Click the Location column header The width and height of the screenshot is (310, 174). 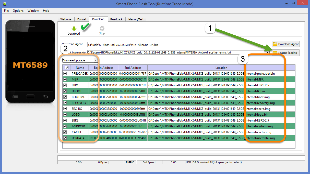pyautogui.click(x=221, y=68)
